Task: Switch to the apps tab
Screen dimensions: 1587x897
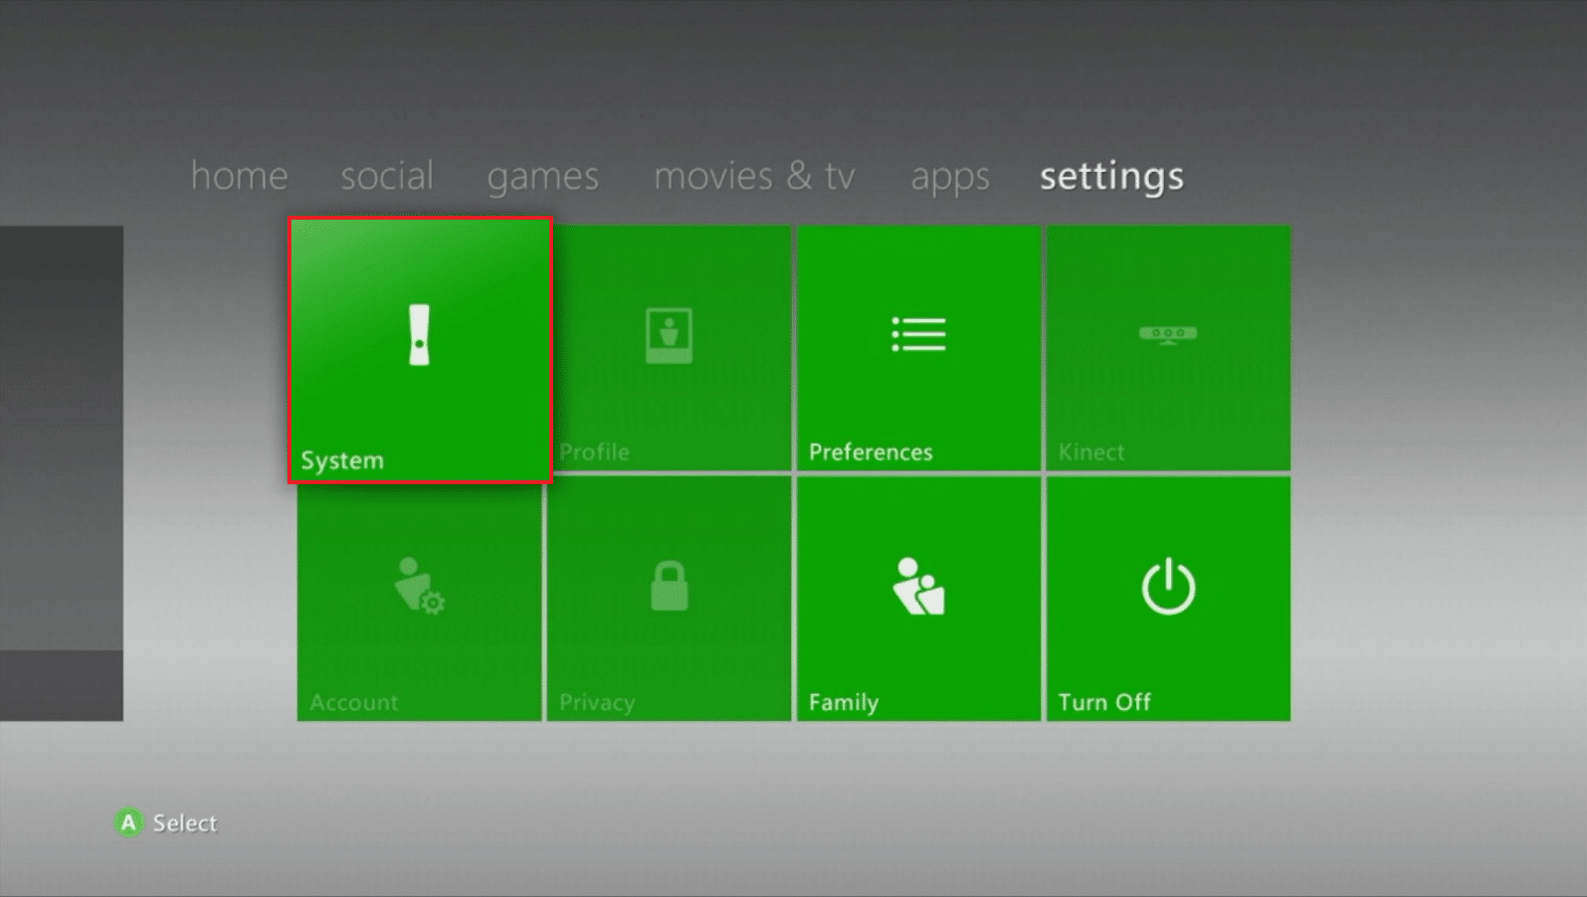Action: [950, 178]
